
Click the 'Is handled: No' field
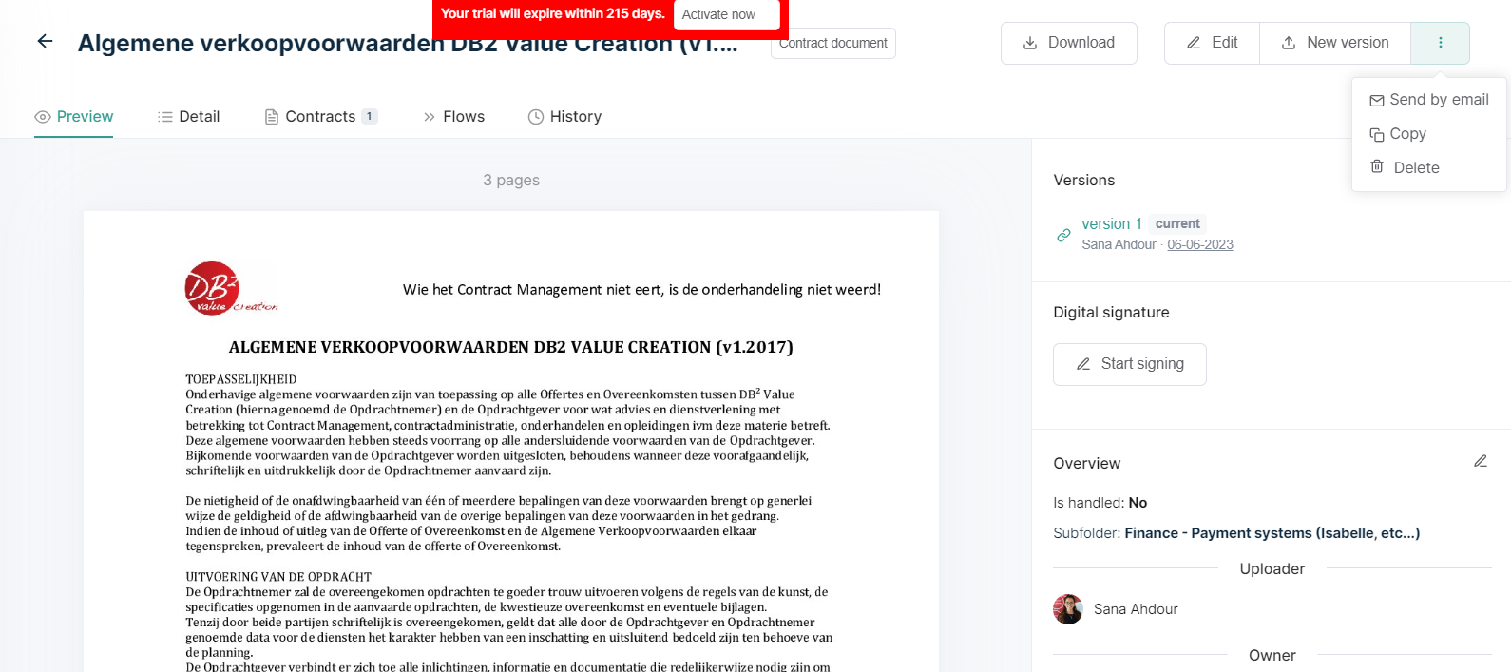1100,503
